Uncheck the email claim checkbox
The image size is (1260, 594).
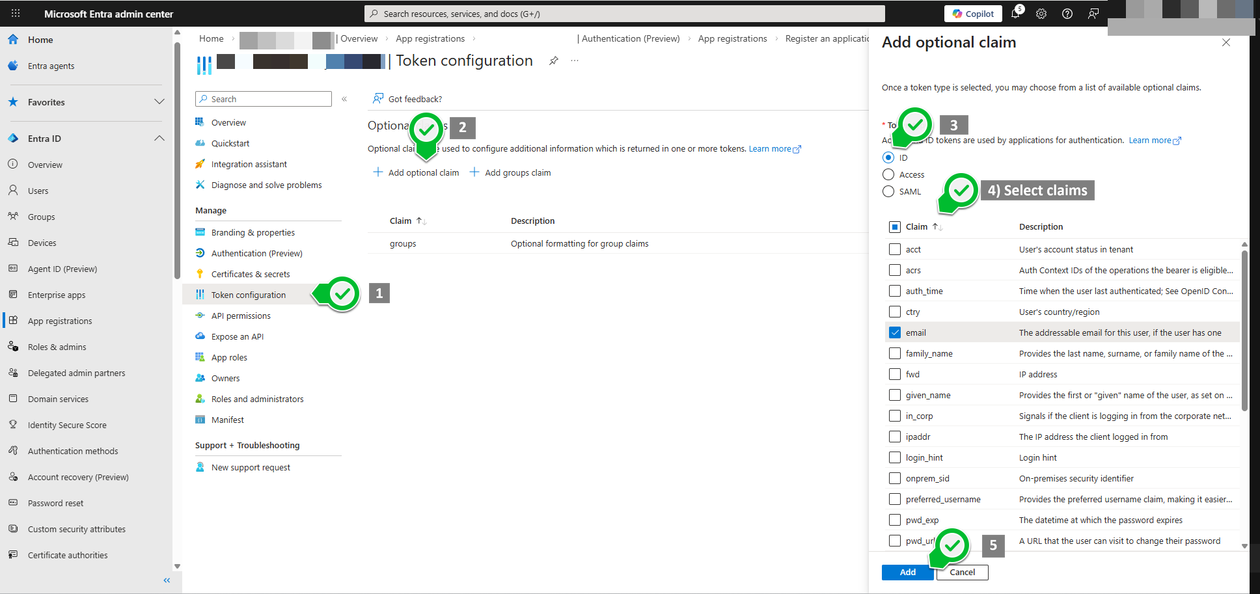pos(895,332)
